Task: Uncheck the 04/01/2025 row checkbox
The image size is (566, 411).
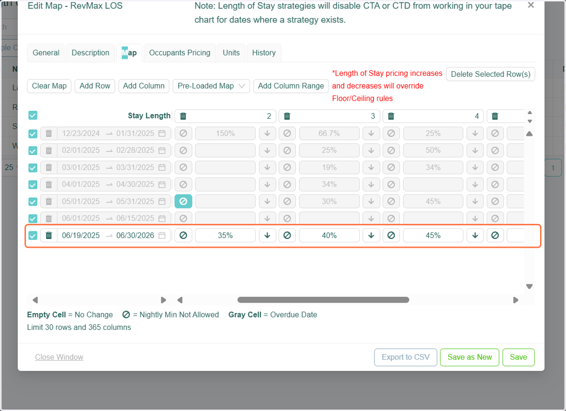Action: click(x=33, y=185)
